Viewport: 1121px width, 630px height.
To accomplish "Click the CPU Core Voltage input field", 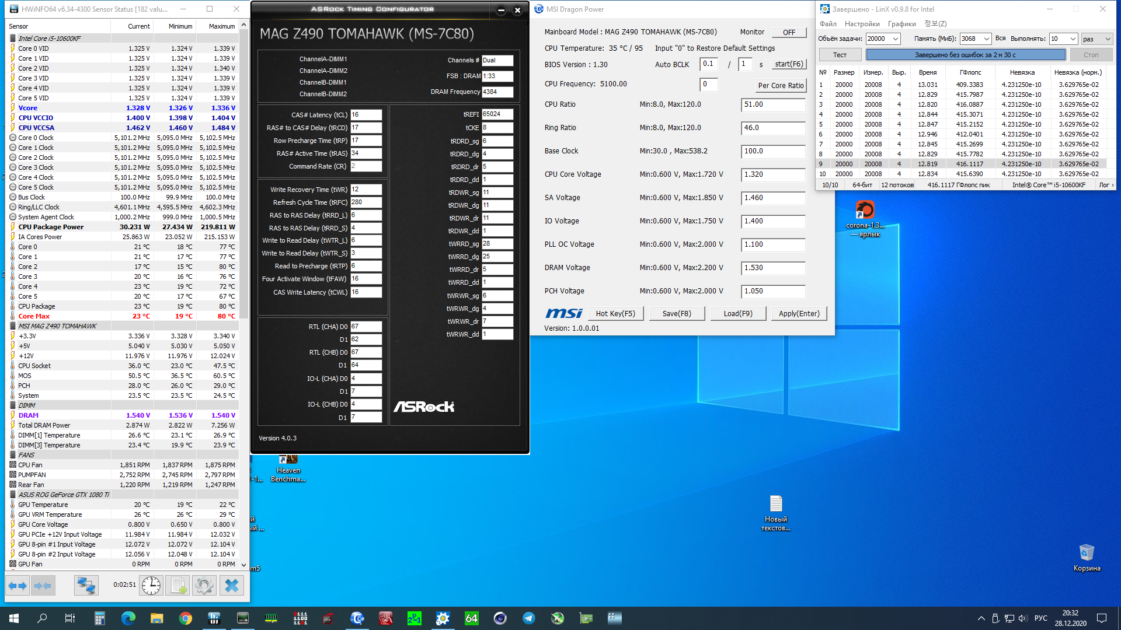I will coord(773,175).
